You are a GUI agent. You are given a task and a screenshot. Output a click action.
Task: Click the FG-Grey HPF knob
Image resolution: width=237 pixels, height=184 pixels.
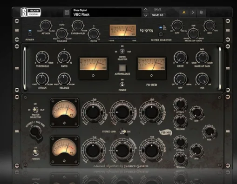(177, 25)
